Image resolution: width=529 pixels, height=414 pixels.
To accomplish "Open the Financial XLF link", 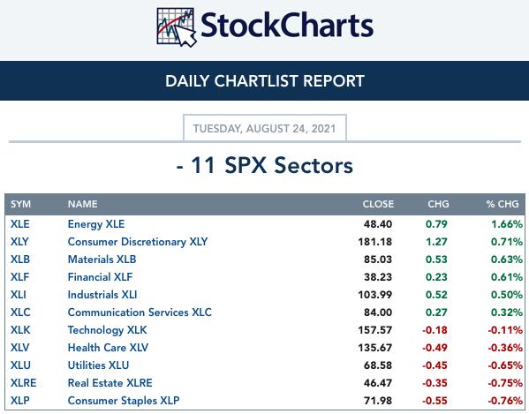I will (x=100, y=277).
